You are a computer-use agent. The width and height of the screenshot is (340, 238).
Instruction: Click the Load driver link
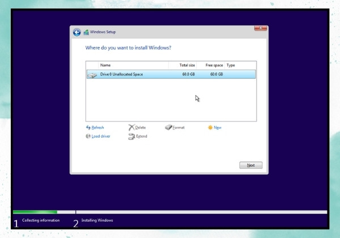click(101, 136)
